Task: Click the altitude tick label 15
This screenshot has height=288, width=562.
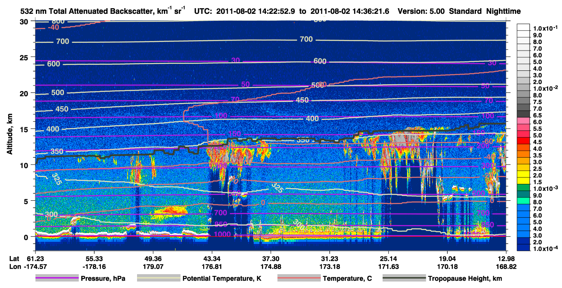Action: coord(24,129)
